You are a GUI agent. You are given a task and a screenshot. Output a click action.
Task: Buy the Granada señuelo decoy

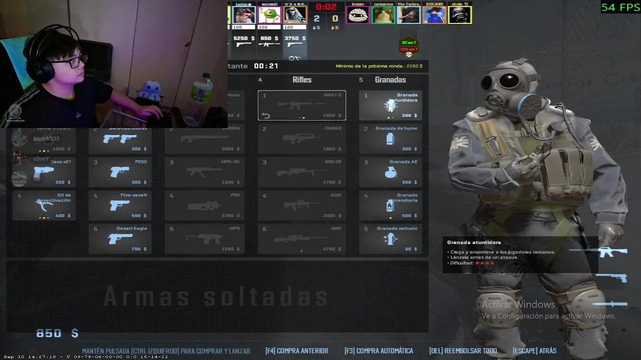(x=391, y=239)
